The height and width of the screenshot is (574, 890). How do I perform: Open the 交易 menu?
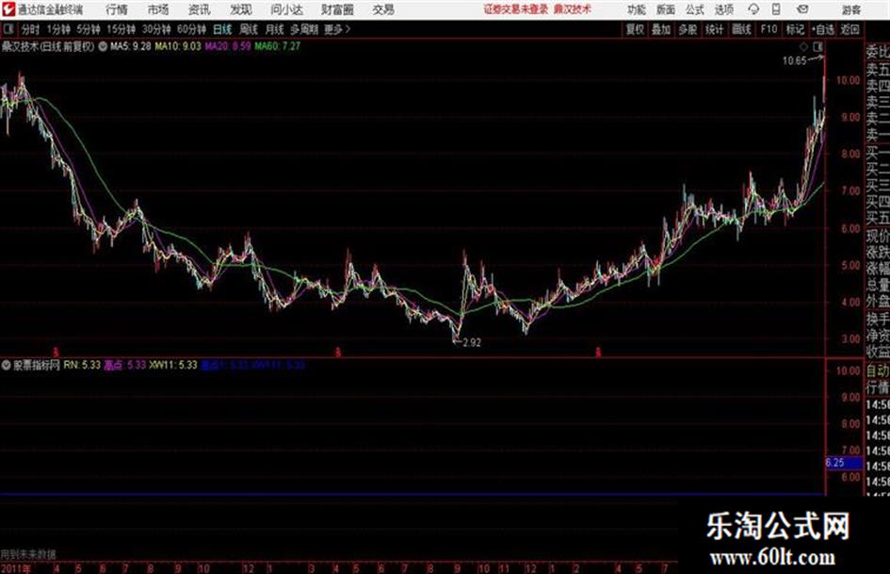[383, 9]
